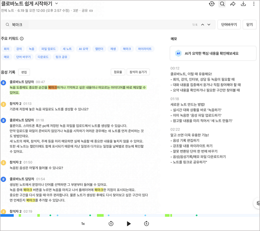Expand the note title dropdown arrow
This screenshot has height=231, width=260.
(57, 3)
